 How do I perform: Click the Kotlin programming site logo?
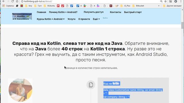22,16
